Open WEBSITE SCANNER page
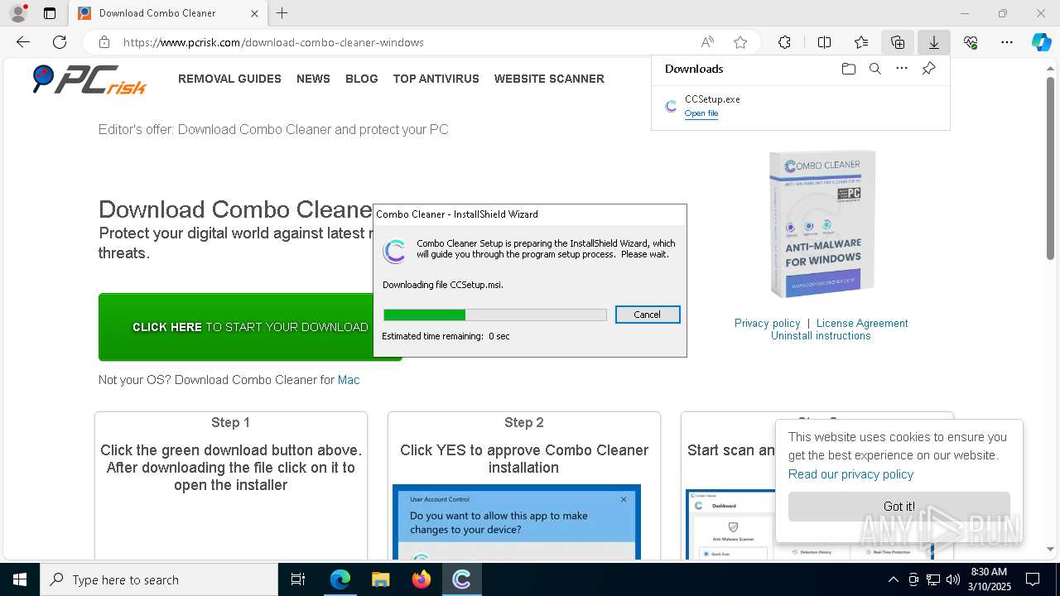 point(549,79)
